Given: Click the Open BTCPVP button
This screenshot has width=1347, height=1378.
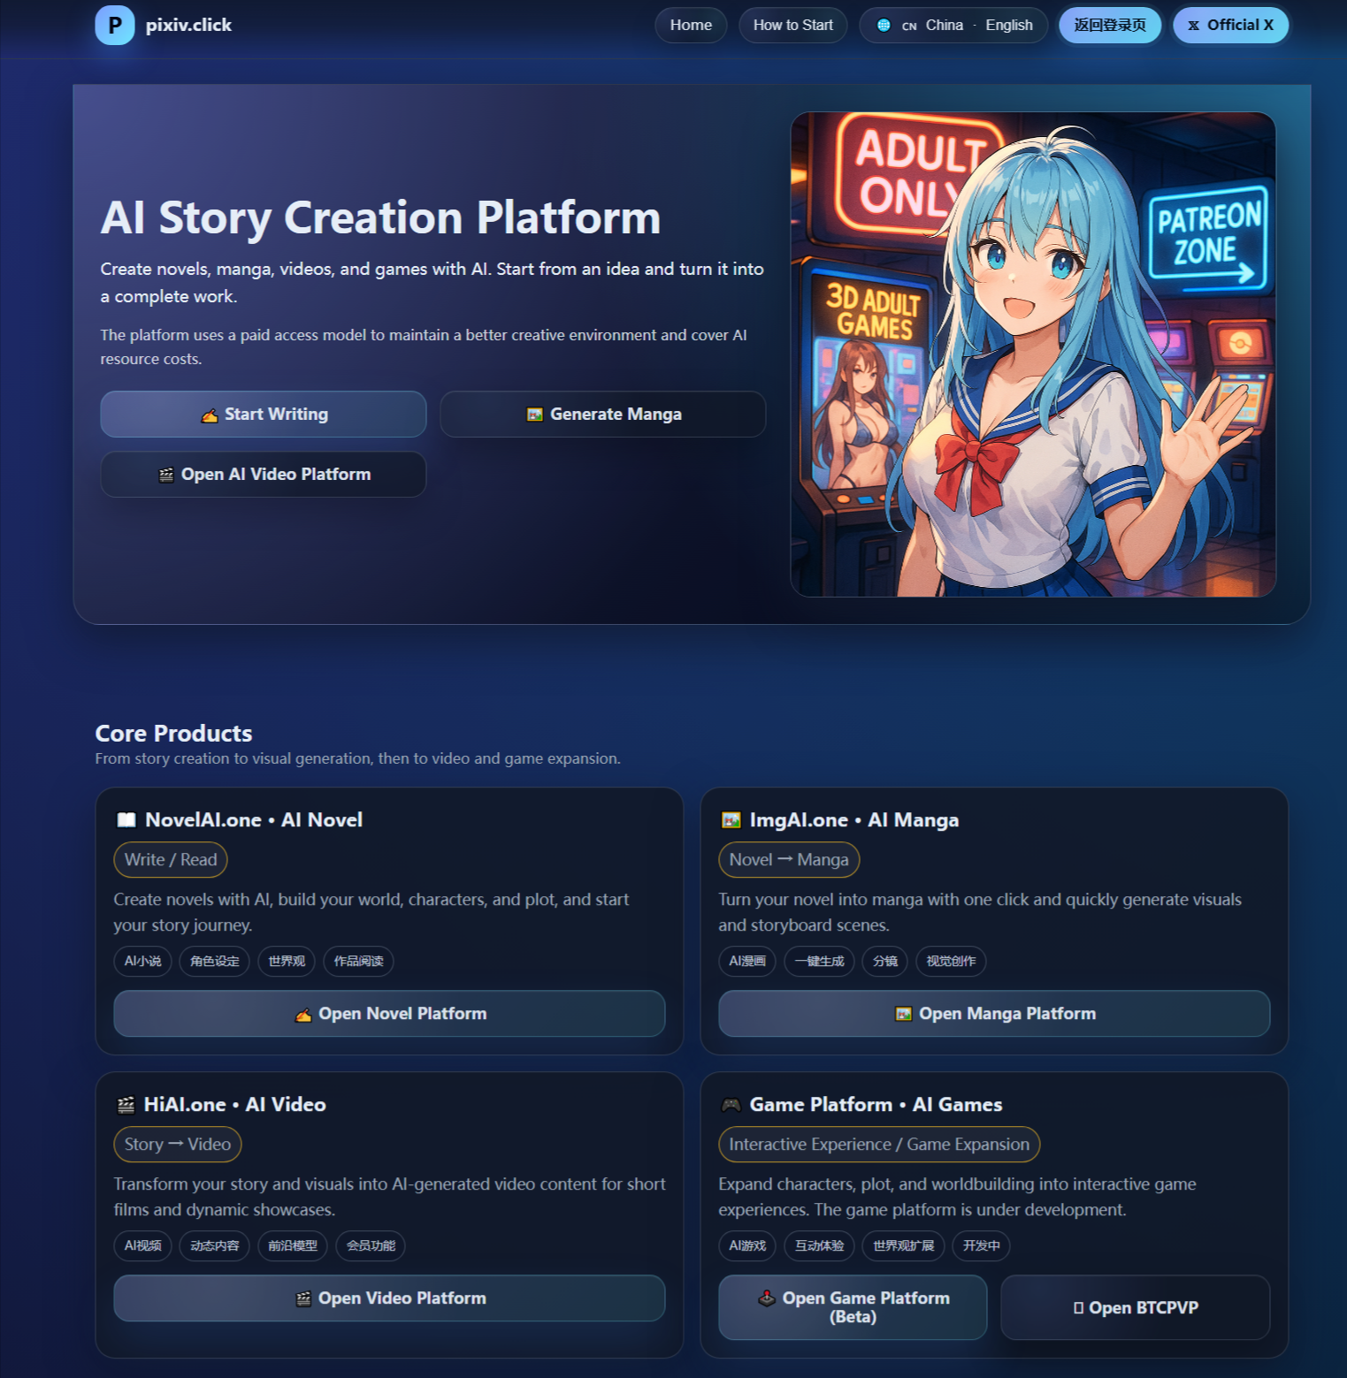Looking at the screenshot, I should [x=1136, y=1307].
